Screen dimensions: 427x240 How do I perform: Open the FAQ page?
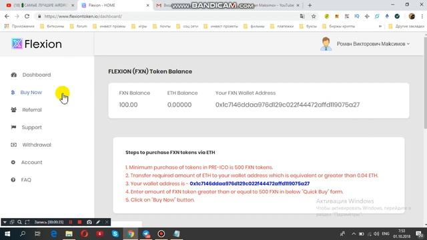[21, 180]
